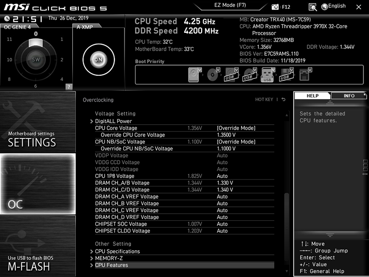The image size is (369, 277).
Task: Select the USB optical drive boot icon
Action: click(x=250, y=75)
